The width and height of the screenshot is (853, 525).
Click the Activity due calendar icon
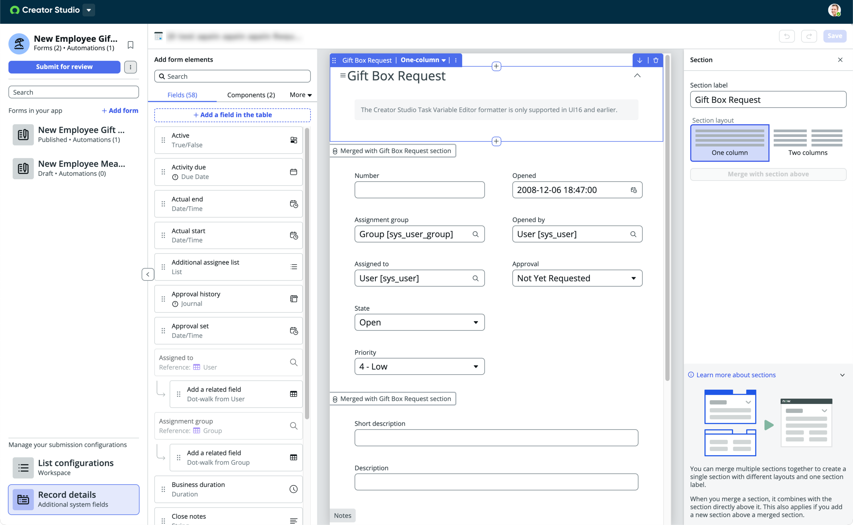293,172
